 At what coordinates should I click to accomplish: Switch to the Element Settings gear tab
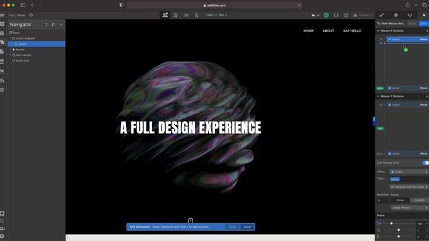click(x=395, y=15)
